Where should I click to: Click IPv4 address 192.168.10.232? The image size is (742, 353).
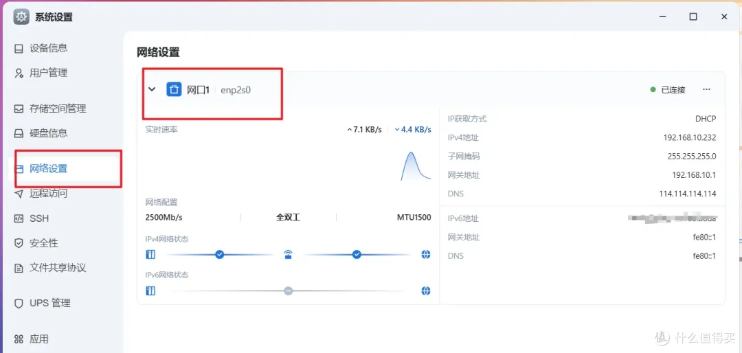click(690, 138)
